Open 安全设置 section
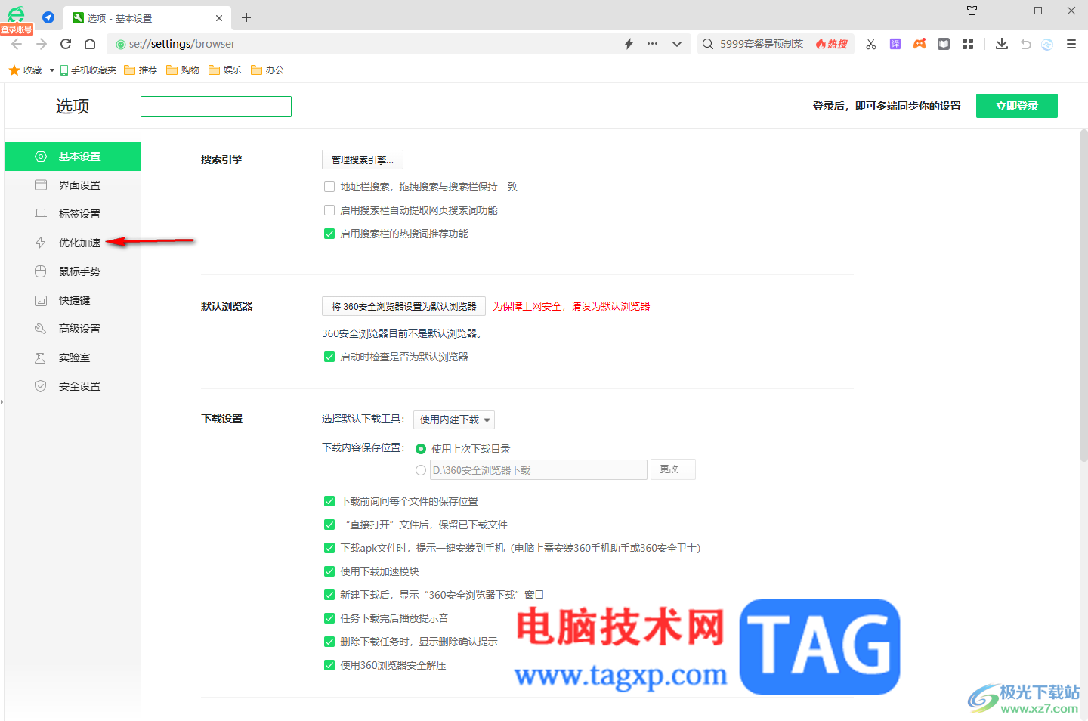 tap(73, 386)
